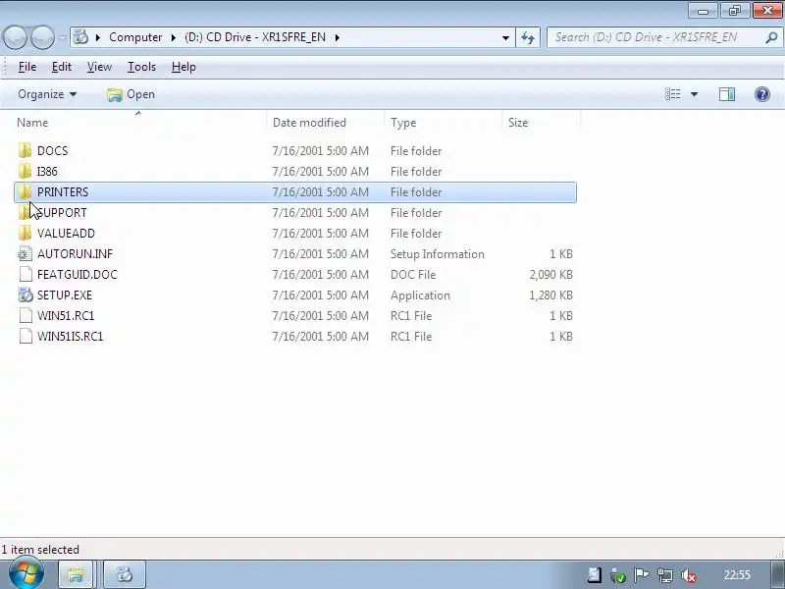Open the recent pages dropdown beside Forward
The image size is (785, 589).
coord(63,37)
